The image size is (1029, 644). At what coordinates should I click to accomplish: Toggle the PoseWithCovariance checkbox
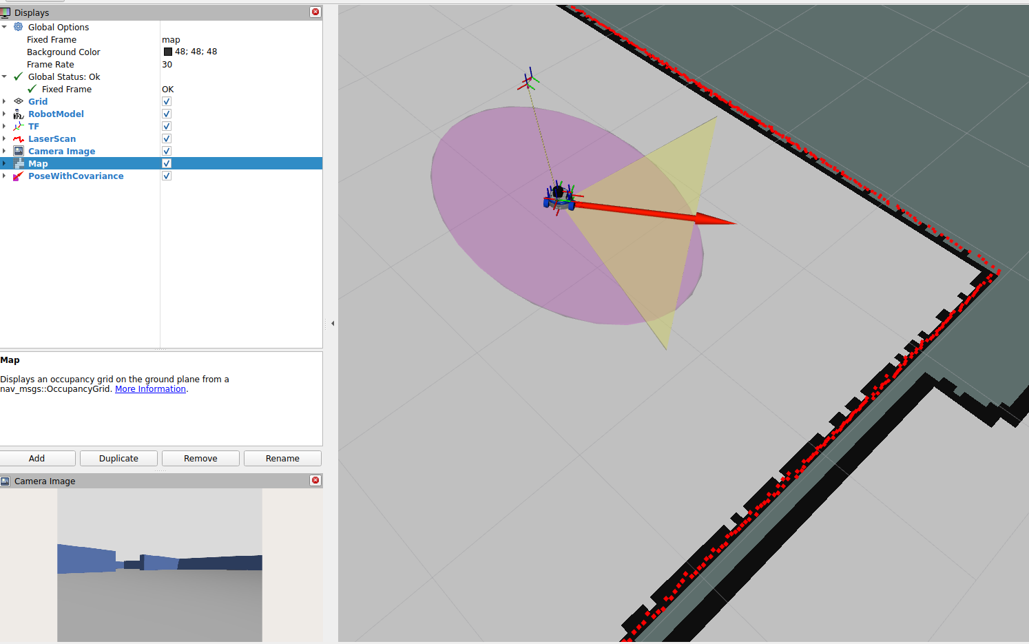click(167, 176)
